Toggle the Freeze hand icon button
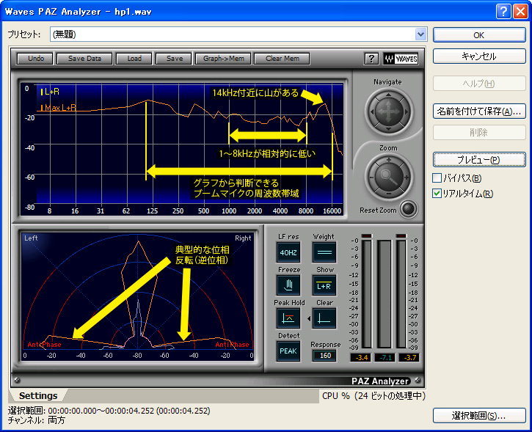532x432 pixels. tap(288, 285)
